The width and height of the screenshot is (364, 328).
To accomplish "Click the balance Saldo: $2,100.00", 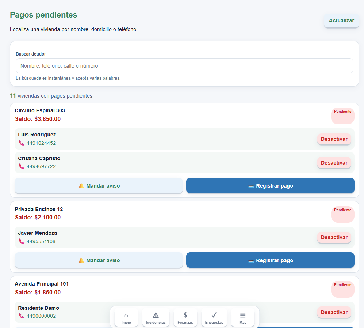I will point(38,217).
